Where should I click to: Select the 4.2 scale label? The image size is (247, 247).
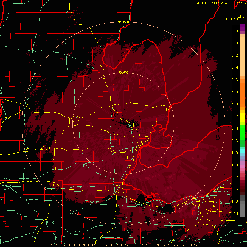[x=235, y=116]
